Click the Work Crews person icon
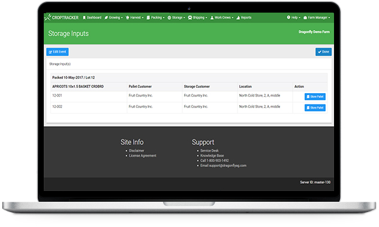This screenshot has width=379, height=227. coord(212,17)
